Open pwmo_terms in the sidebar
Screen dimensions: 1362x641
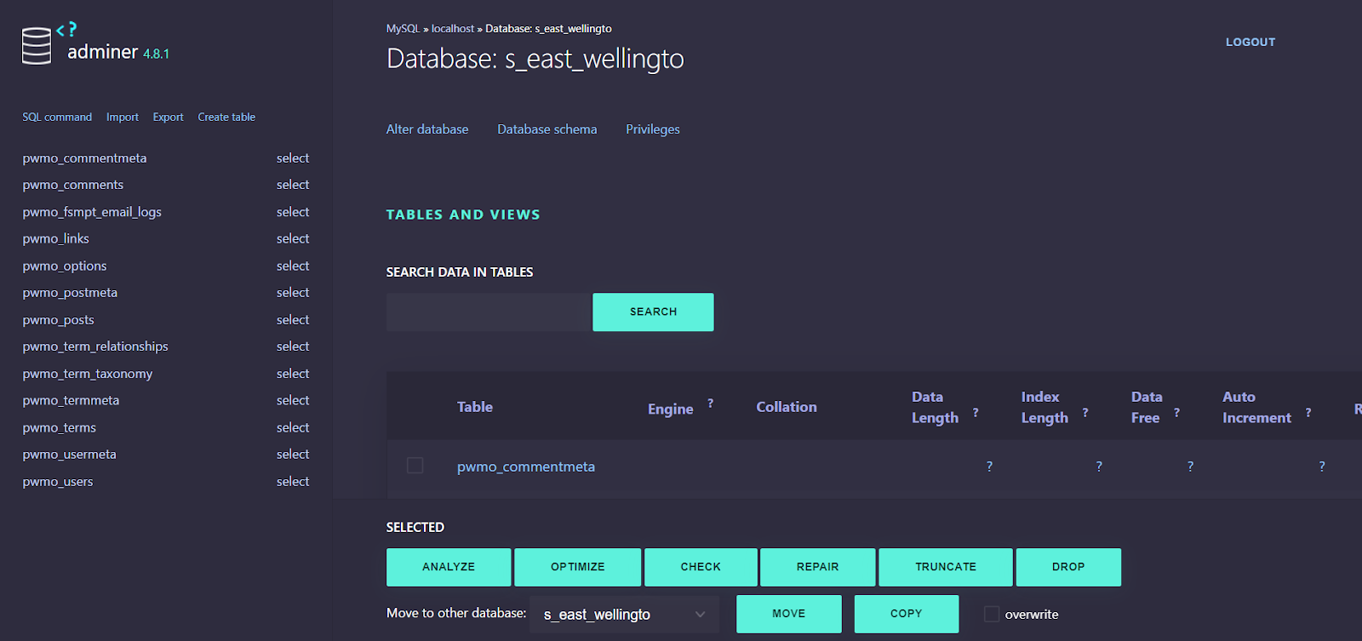tap(60, 428)
